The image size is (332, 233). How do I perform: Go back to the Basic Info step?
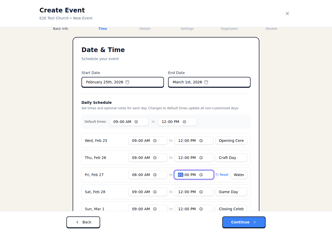pos(60,29)
